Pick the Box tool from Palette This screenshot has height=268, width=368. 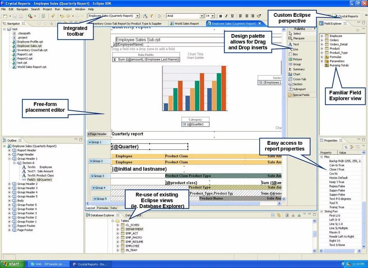click(x=293, y=54)
